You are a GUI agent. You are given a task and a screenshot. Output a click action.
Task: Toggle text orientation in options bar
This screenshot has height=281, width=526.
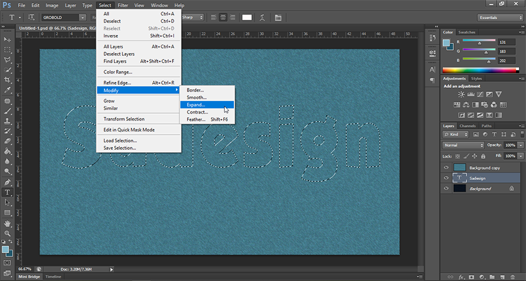31,17
